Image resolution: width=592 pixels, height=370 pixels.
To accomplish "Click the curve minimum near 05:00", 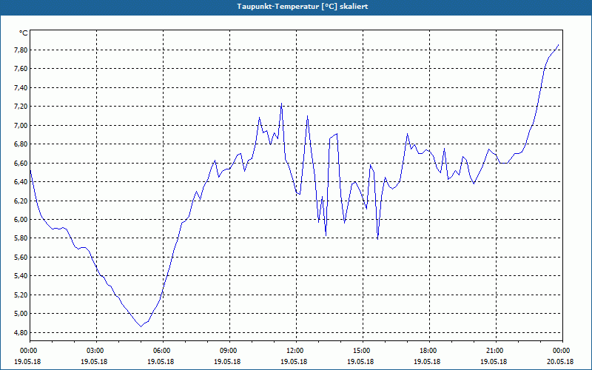I will [x=141, y=326].
